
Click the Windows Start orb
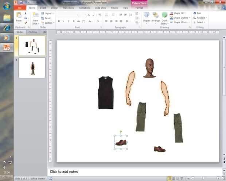coord(7,6)
